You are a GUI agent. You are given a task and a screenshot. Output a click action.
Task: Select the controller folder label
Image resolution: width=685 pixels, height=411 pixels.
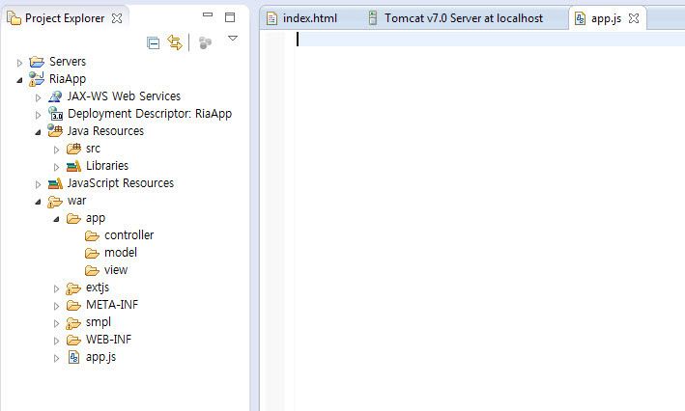click(128, 235)
